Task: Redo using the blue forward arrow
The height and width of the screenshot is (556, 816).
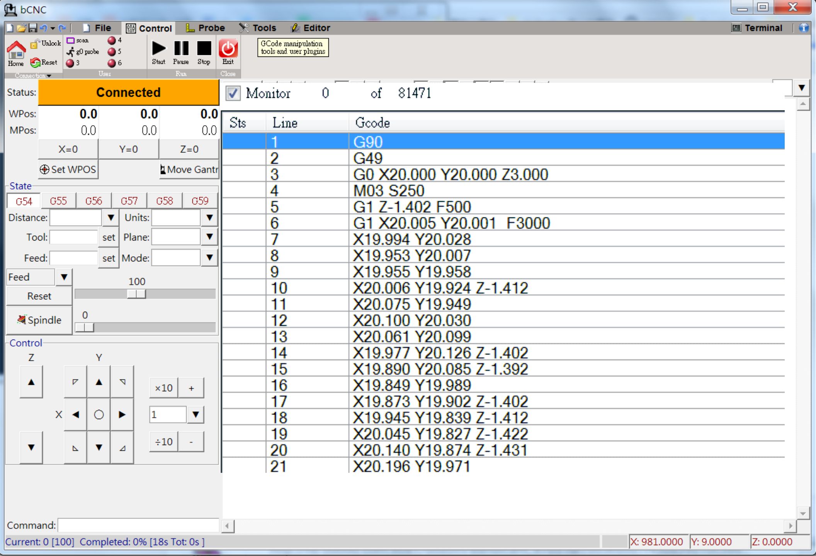Action: 62,28
